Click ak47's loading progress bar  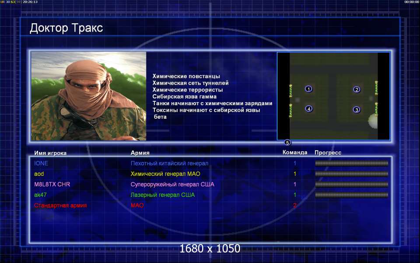pos(351,195)
